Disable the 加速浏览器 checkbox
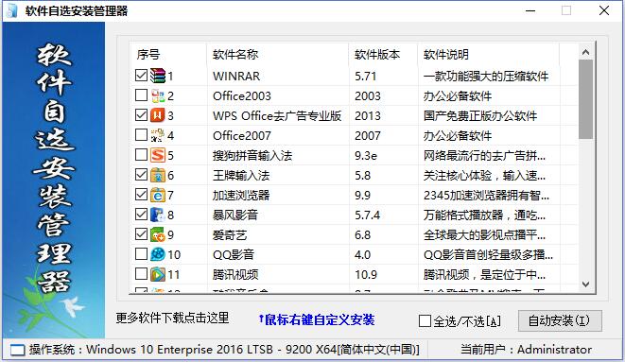This screenshot has height=362, width=625. point(141,195)
